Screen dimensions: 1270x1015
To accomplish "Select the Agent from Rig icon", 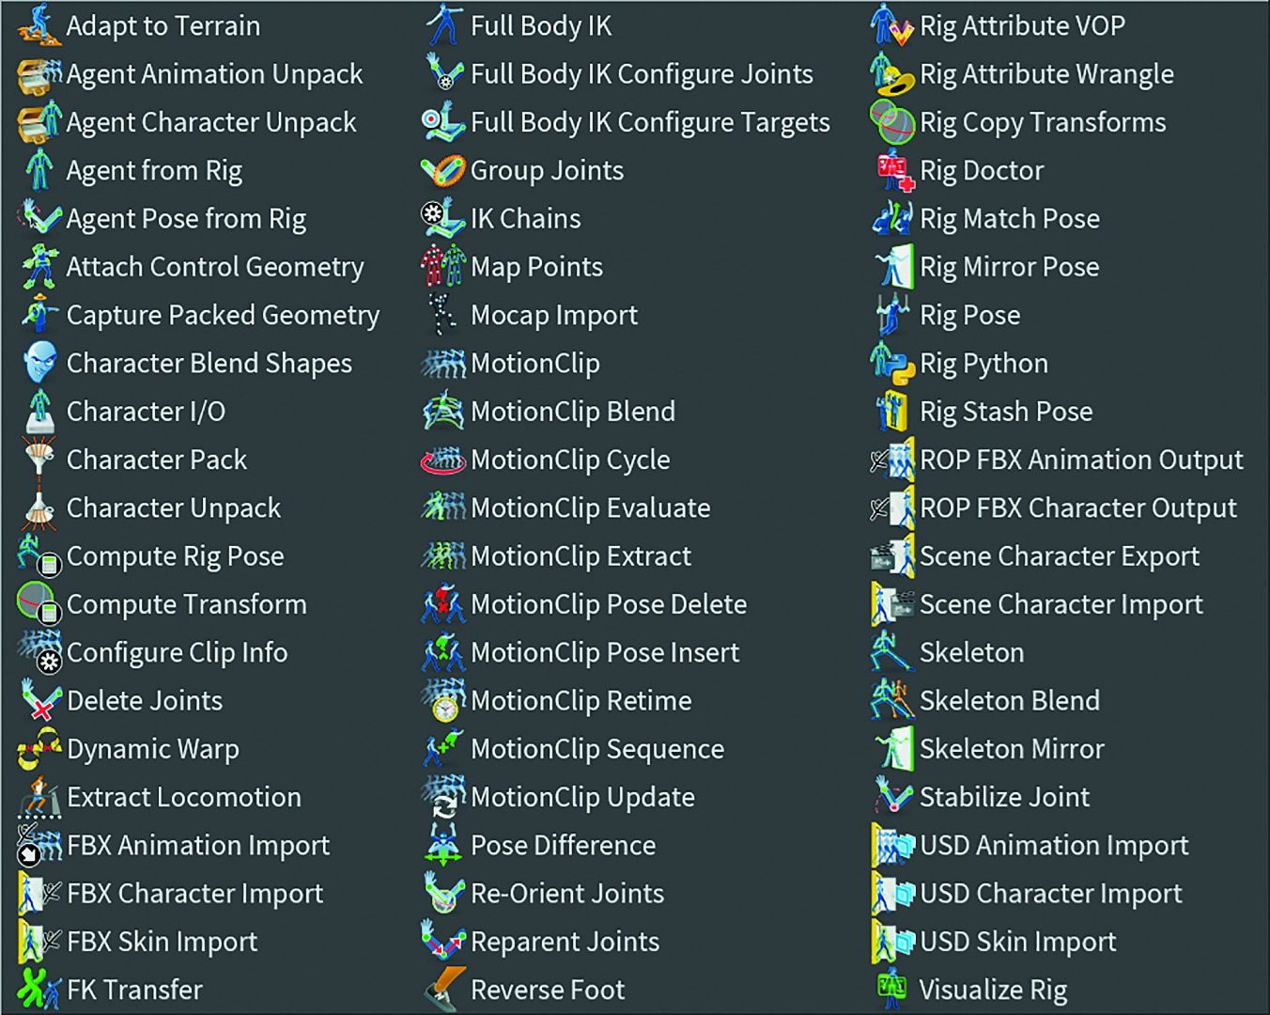I will coord(38,170).
